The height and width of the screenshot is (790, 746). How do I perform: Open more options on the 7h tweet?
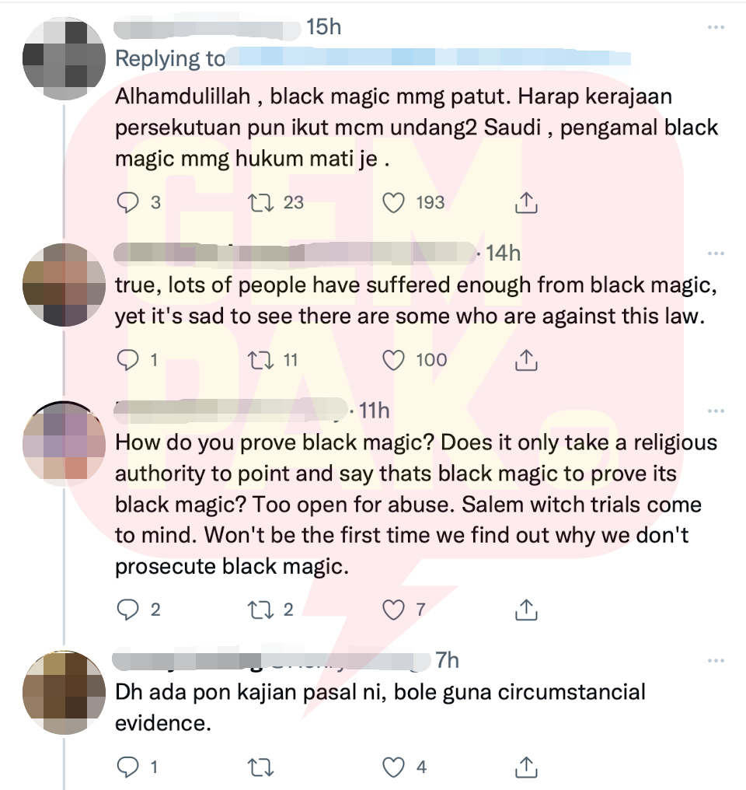tap(715, 660)
